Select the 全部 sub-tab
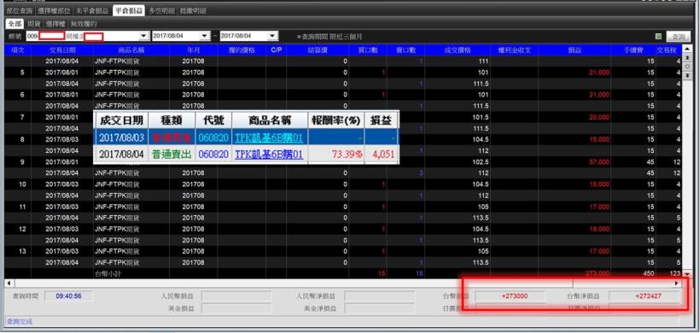This screenshot has width=700, height=333. tap(15, 24)
